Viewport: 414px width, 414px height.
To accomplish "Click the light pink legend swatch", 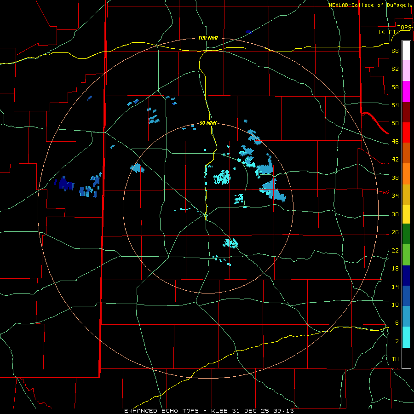I will click(406, 71).
